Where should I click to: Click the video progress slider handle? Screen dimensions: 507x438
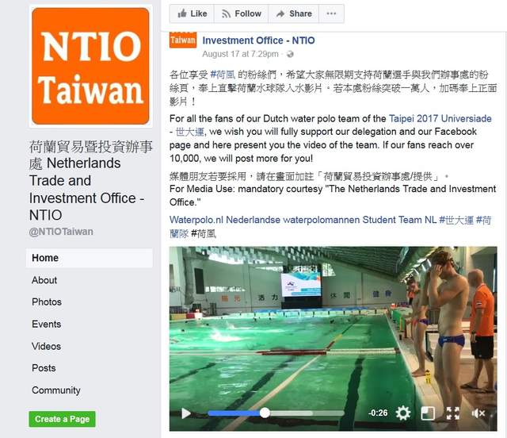[x=265, y=413]
